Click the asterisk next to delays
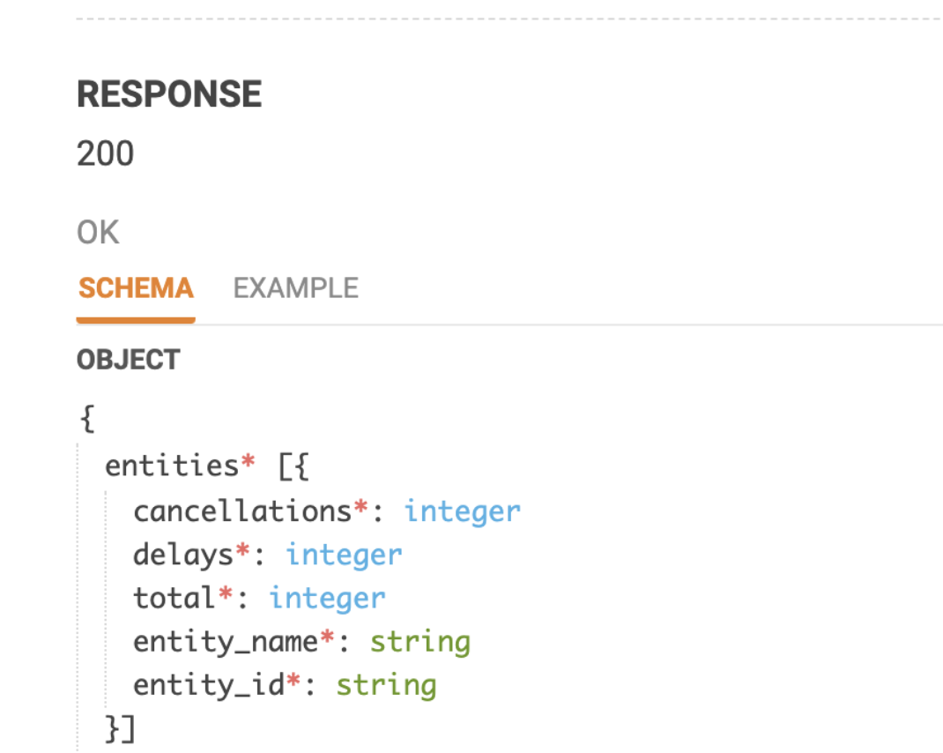This screenshot has height=753, width=943. pyautogui.click(x=243, y=549)
